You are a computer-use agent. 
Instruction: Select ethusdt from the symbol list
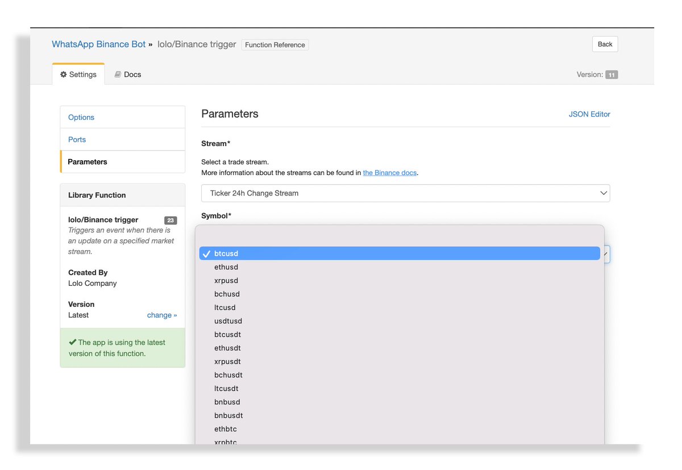[x=400, y=348]
